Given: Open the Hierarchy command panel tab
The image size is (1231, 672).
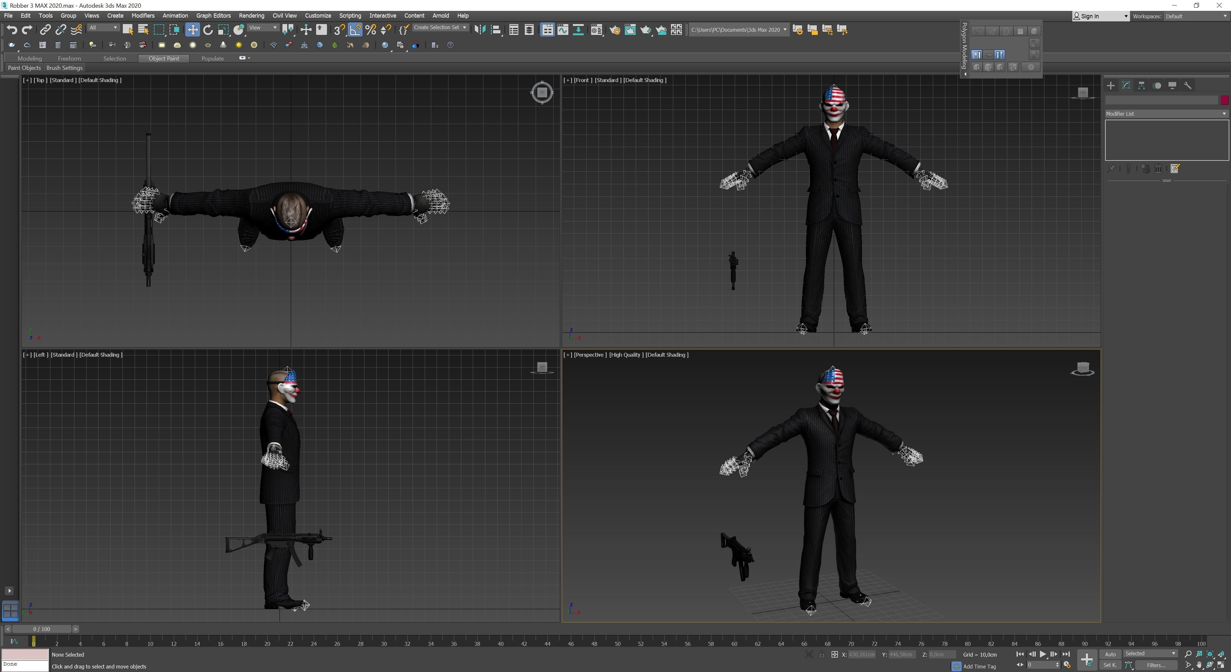Looking at the screenshot, I should (1141, 86).
